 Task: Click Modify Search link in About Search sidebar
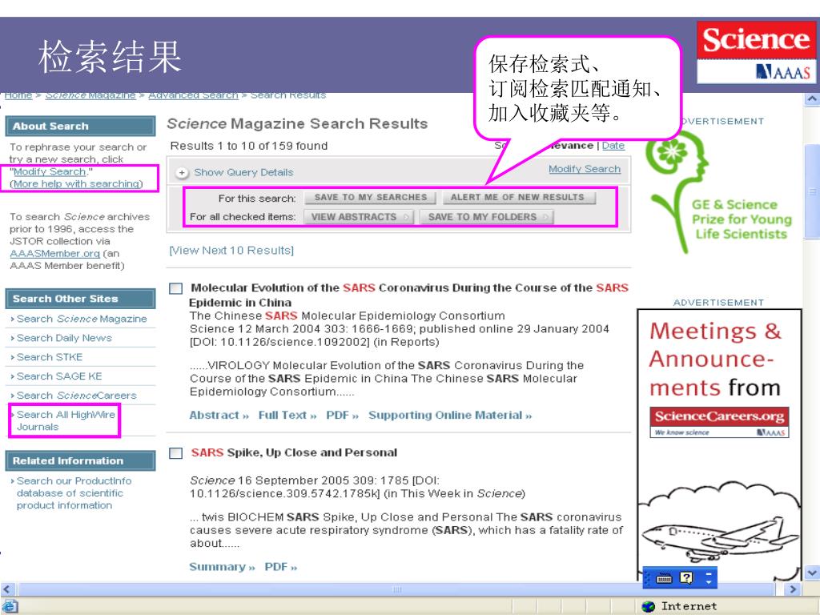[x=50, y=171]
